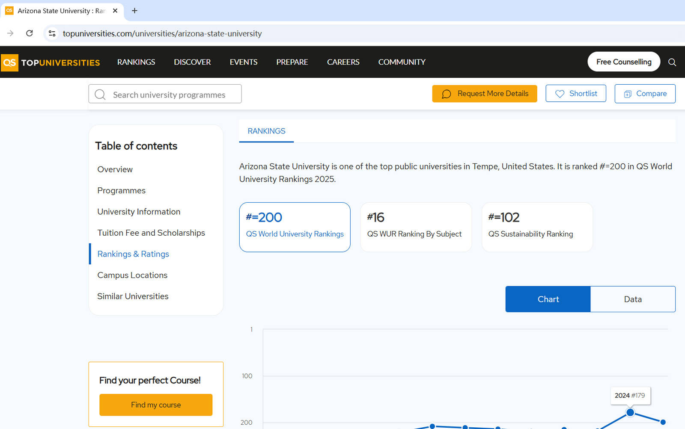Click the Free Counselling button
This screenshot has height=429, width=685.
coord(624,62)
